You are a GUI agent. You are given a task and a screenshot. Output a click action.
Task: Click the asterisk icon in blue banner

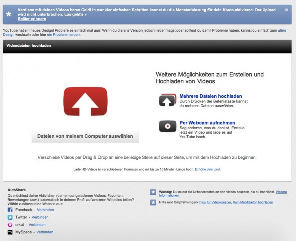click(9, 14)
